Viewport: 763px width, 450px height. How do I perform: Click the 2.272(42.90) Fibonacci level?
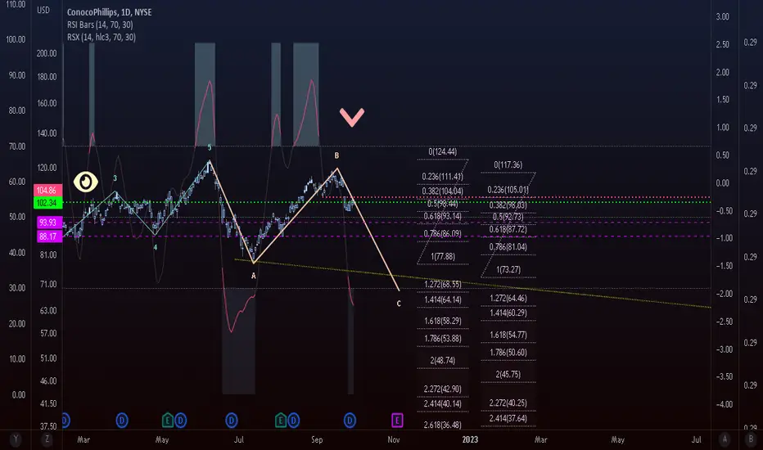[x=442, y=389]
